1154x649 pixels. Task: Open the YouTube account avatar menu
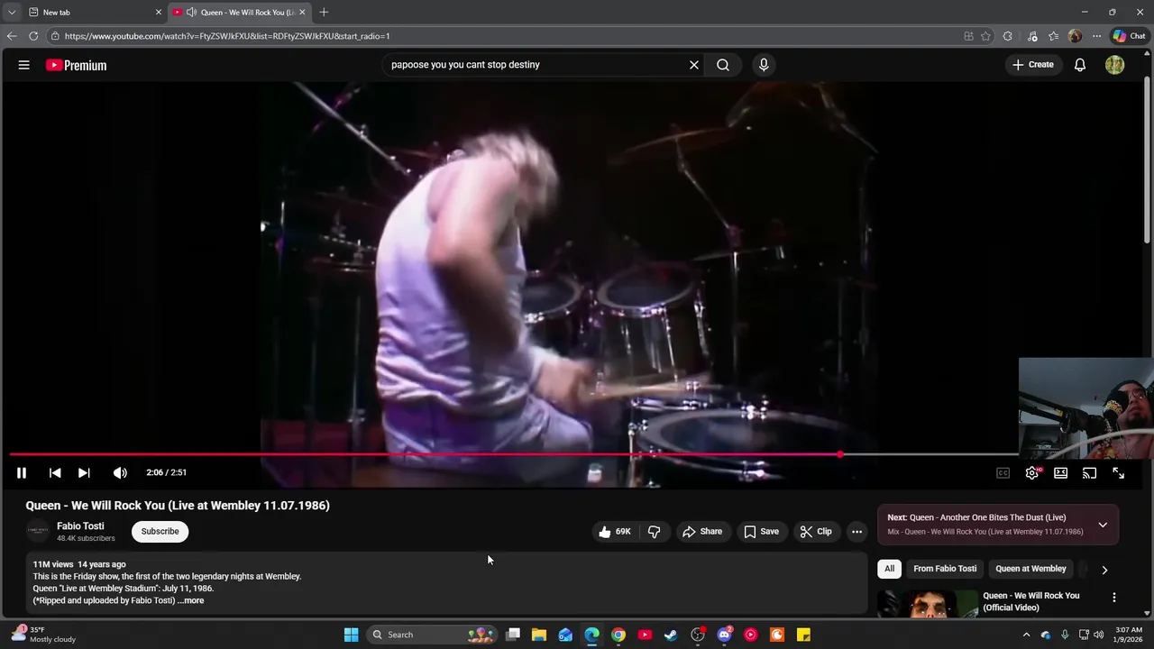click(x=1115, y=65)
